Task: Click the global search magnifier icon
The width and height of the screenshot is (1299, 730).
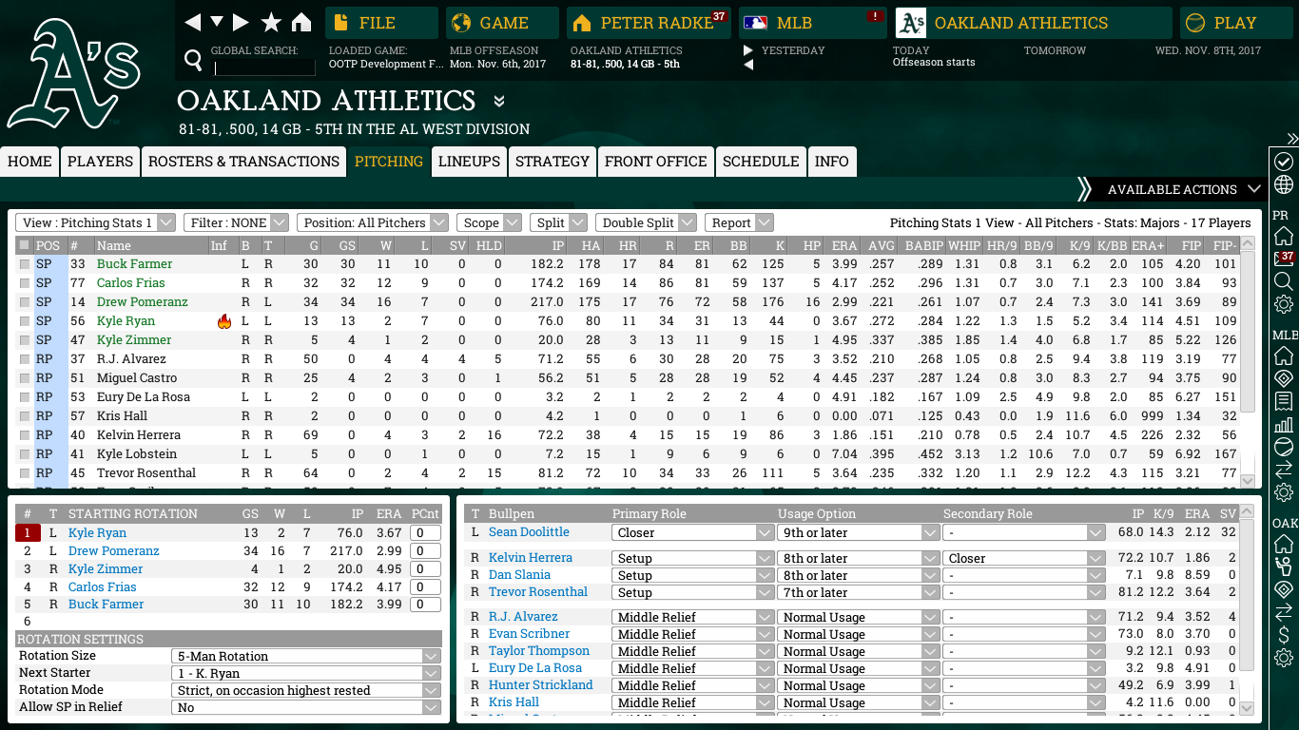Action: click(193, 61)
